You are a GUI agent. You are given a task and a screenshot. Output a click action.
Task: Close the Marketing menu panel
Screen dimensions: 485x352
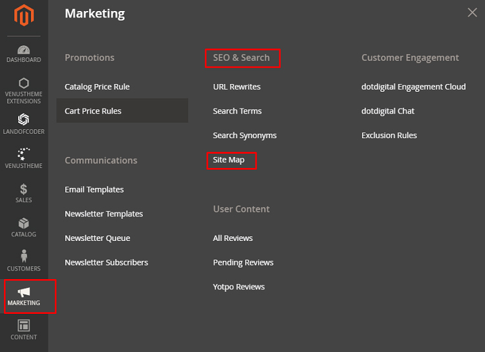click(472, 12)
